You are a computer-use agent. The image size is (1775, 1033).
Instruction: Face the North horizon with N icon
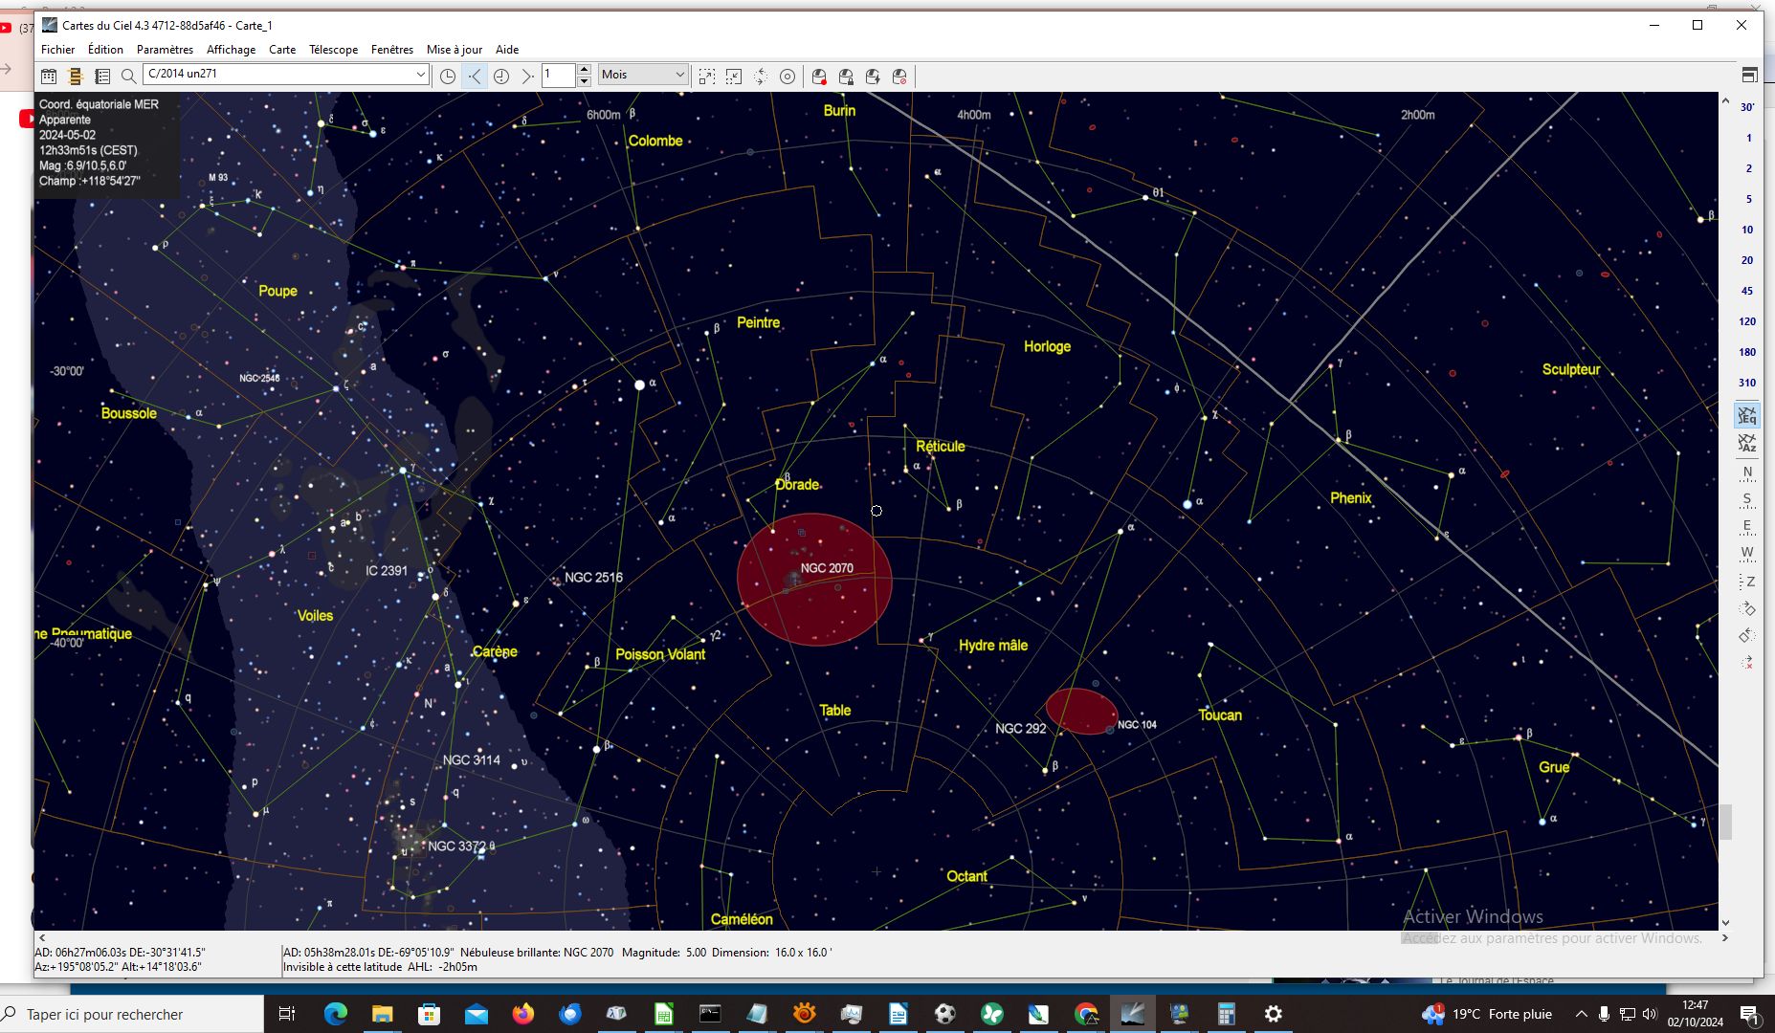(x=1747, y=473)
